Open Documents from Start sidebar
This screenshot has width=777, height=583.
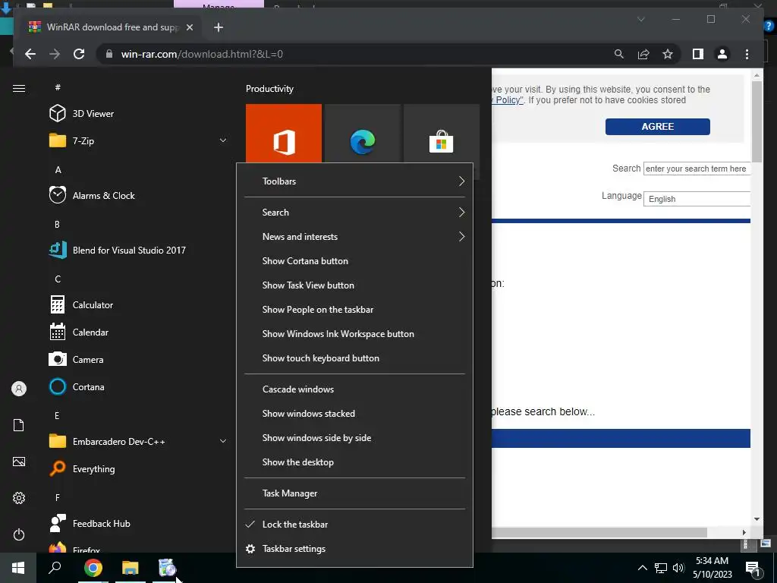19,425
